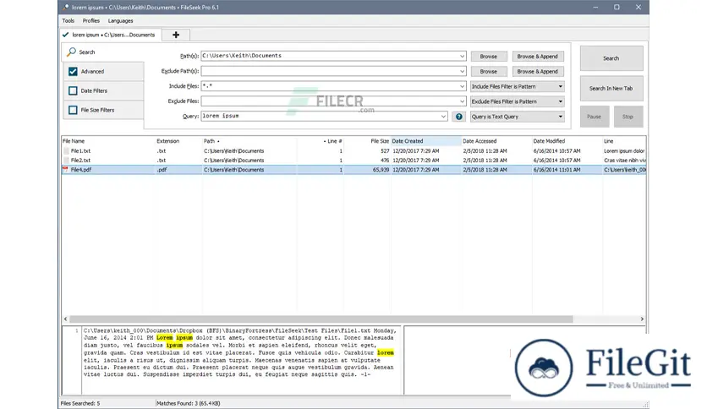This screenshot has width=707, height=409.
Task: Select the File1.txt result row
Action: pyautogui.click(x=354, y=151)
